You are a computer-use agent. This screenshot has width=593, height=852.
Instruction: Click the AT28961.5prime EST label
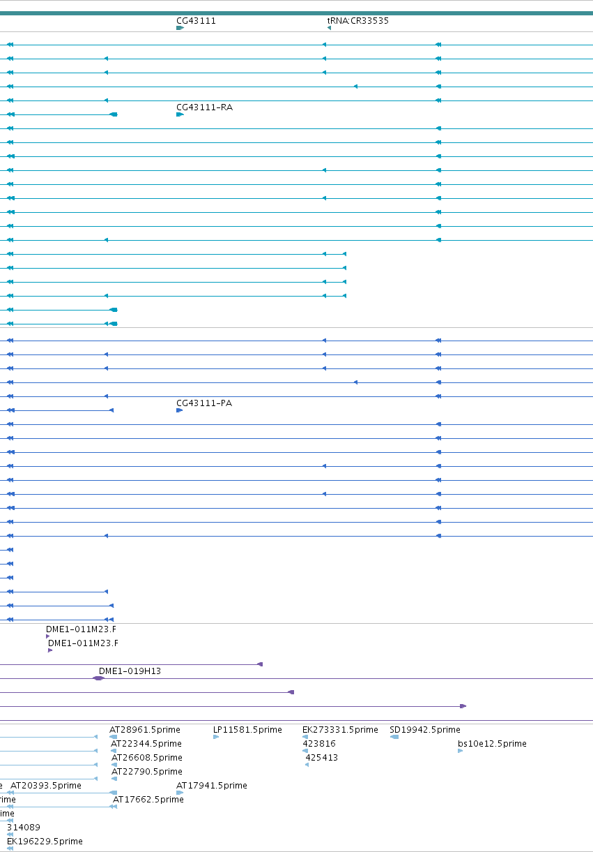pos(145,730)
